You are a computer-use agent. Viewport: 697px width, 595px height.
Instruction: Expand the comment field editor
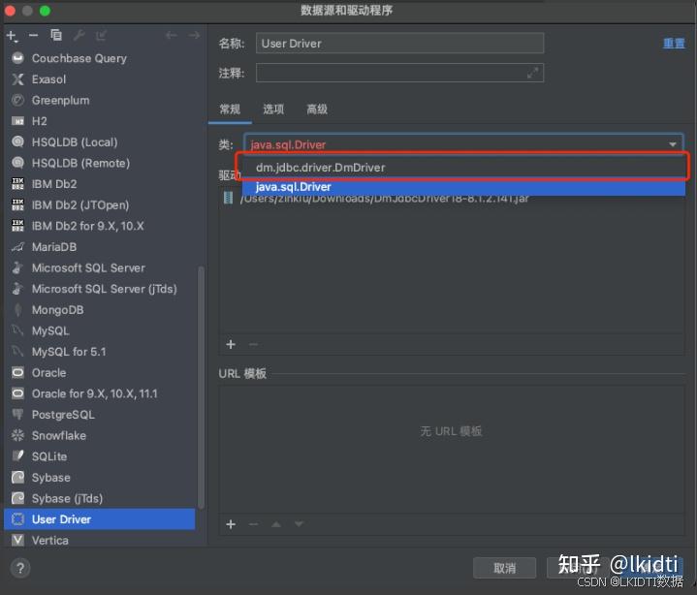532,73
